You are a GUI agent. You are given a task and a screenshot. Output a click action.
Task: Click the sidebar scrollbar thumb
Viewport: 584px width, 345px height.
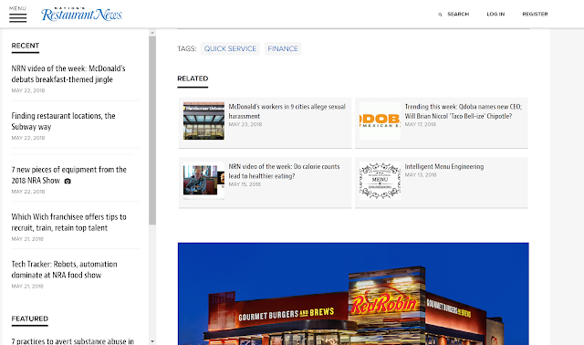coord(152,131)
